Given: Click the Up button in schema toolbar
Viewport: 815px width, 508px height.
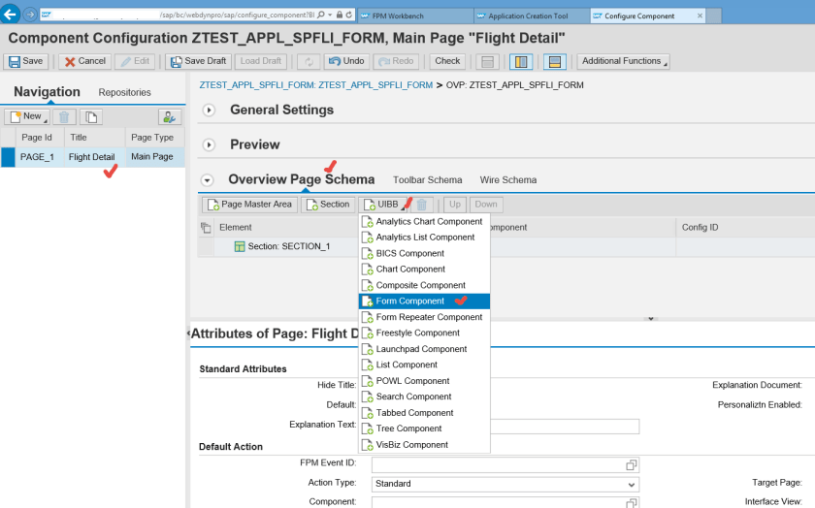Looking at the screenshot, I should (x=455, y=205).
